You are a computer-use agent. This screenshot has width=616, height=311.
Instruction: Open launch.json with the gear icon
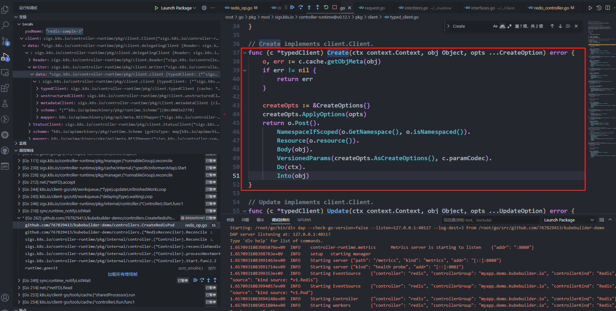coord(204,8)
